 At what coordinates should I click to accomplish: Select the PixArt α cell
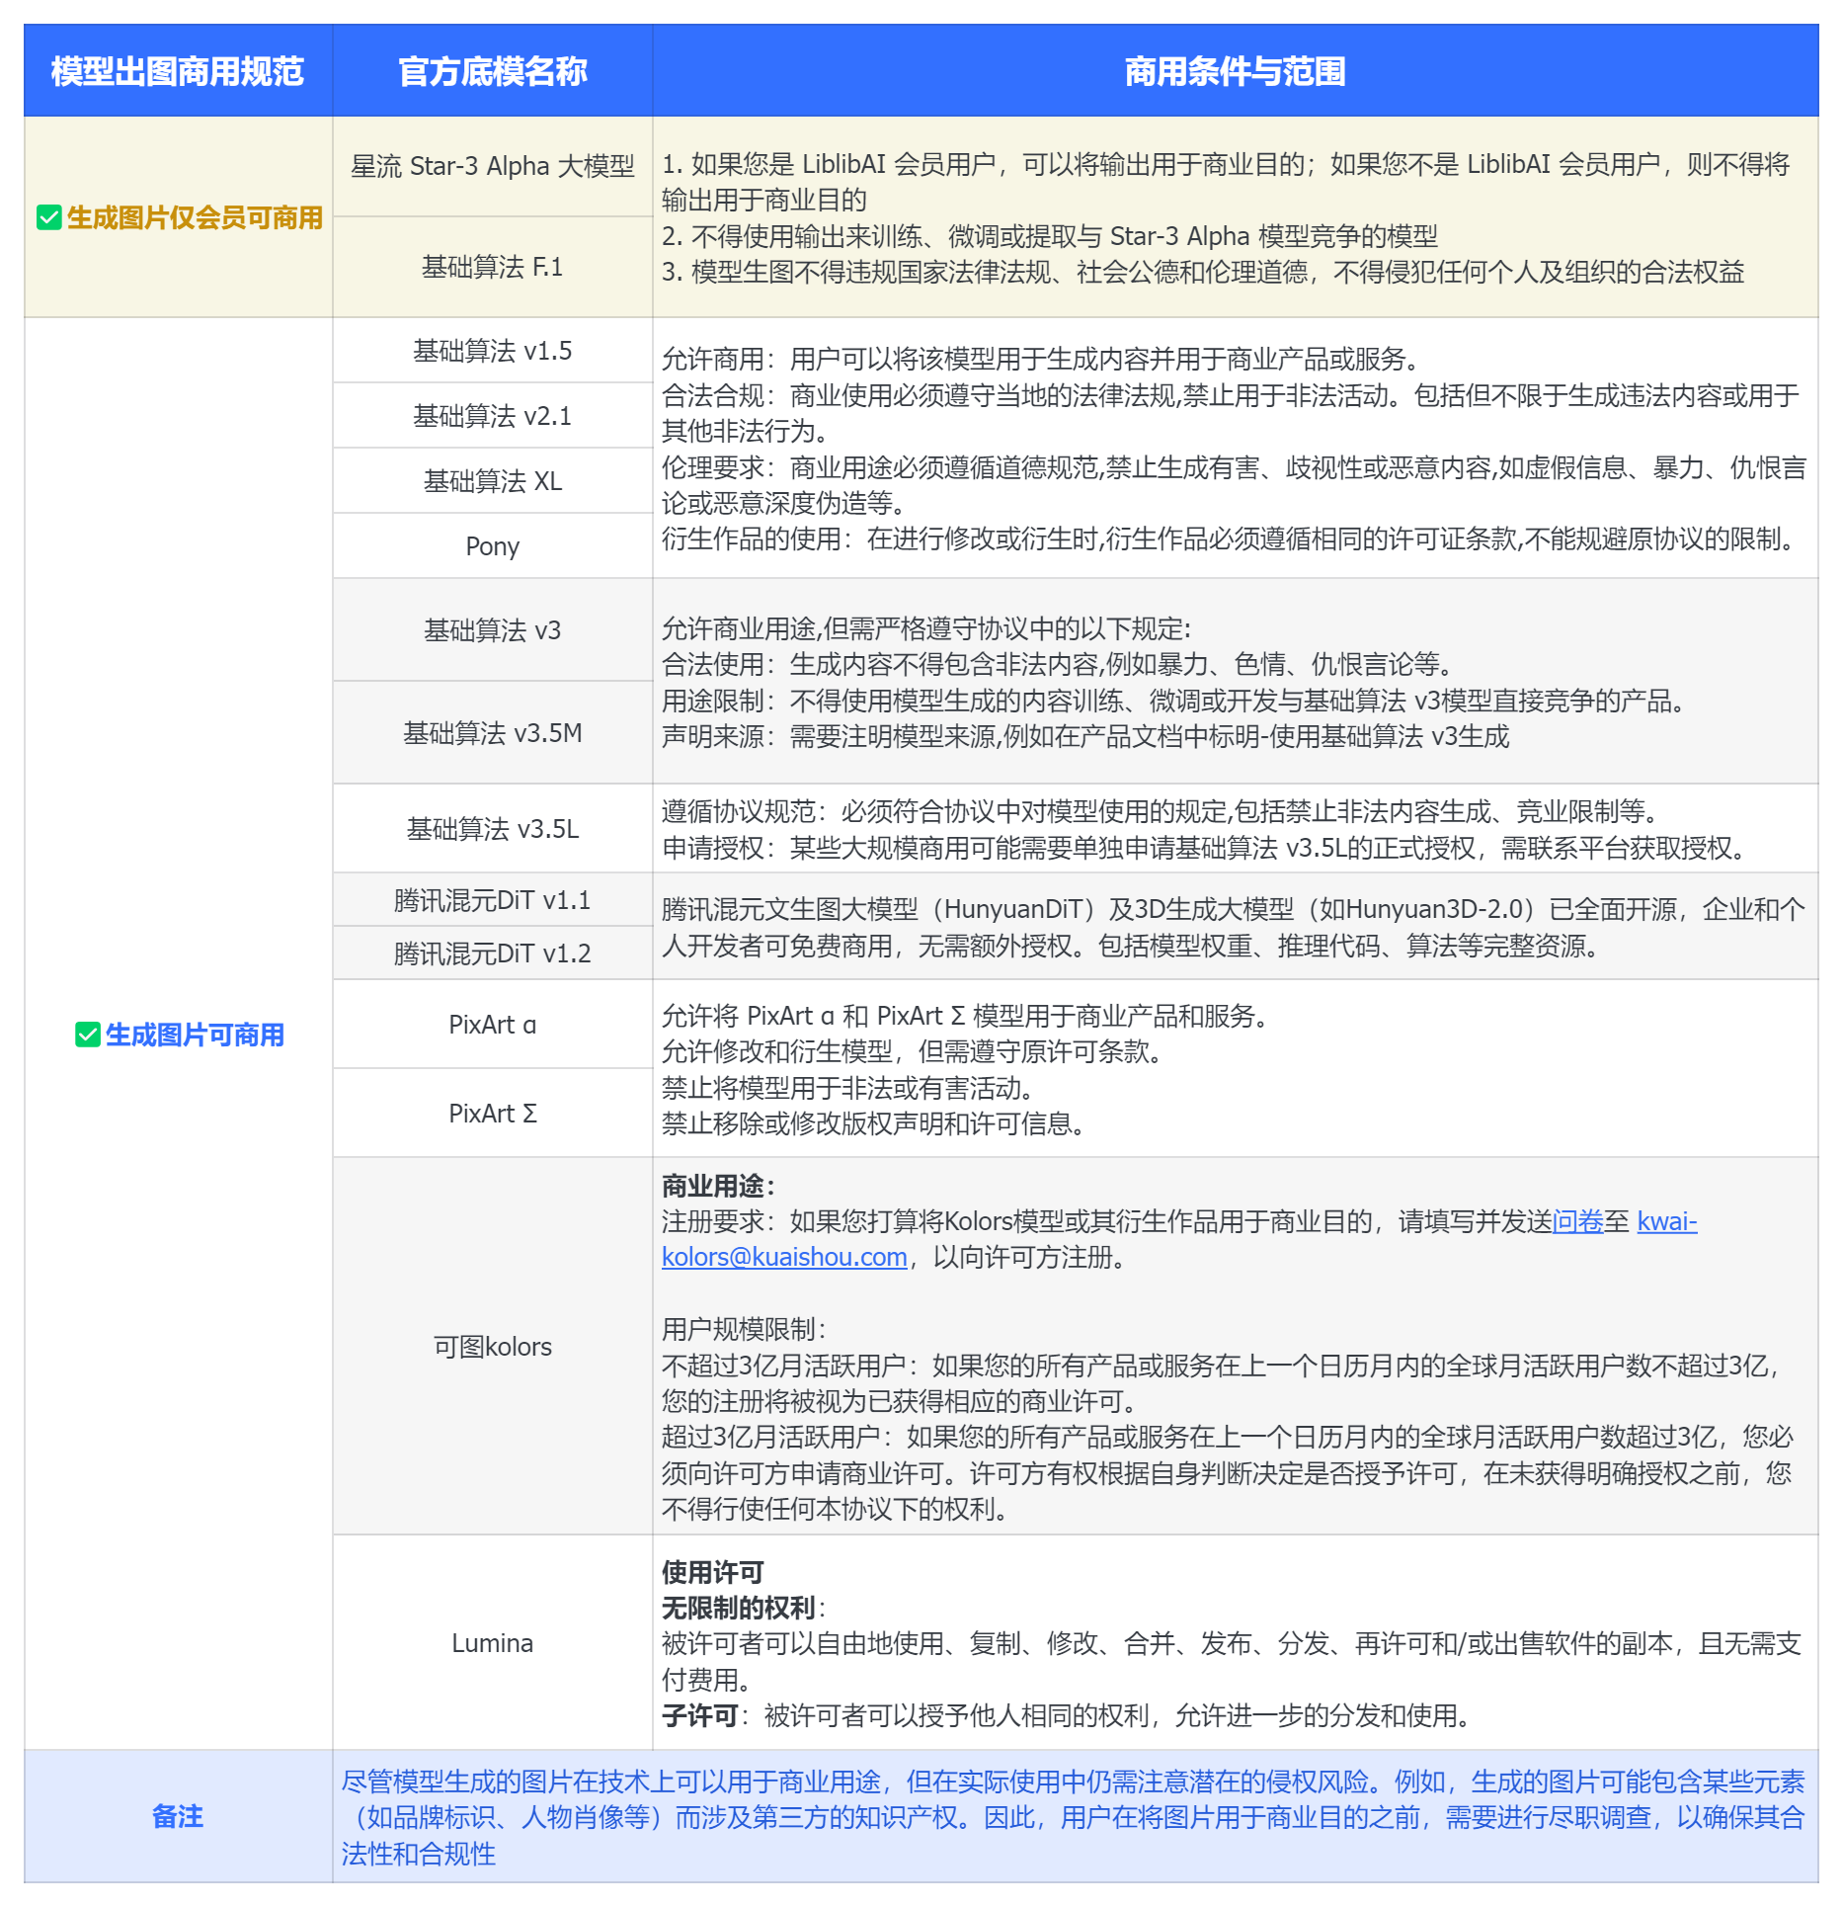pyautogui.click(x=492, y=1025)
